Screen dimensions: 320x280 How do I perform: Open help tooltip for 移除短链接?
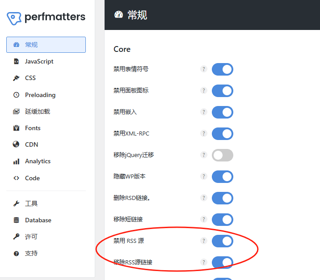204,219
